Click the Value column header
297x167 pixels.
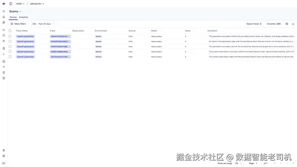point(188,31)
